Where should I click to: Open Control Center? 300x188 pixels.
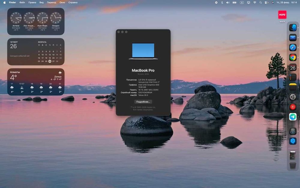266,2
